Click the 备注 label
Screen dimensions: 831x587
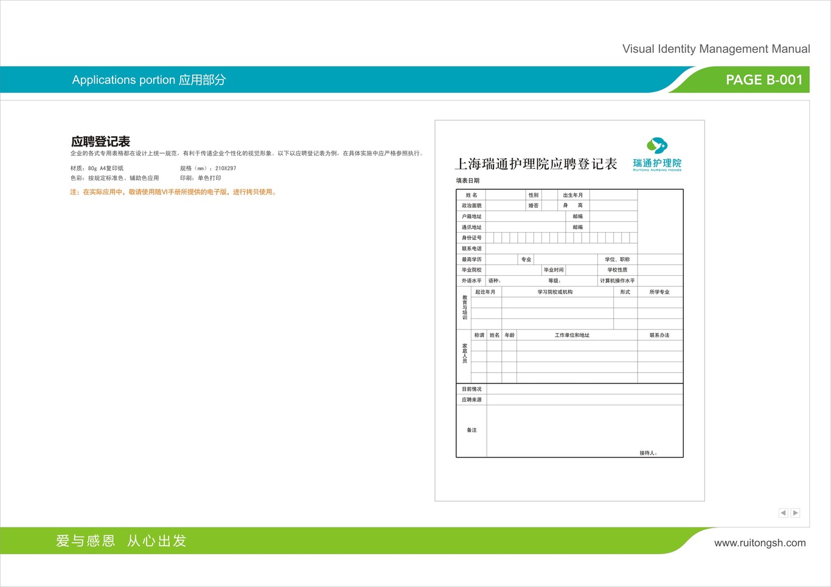click(x=471, y=430)
